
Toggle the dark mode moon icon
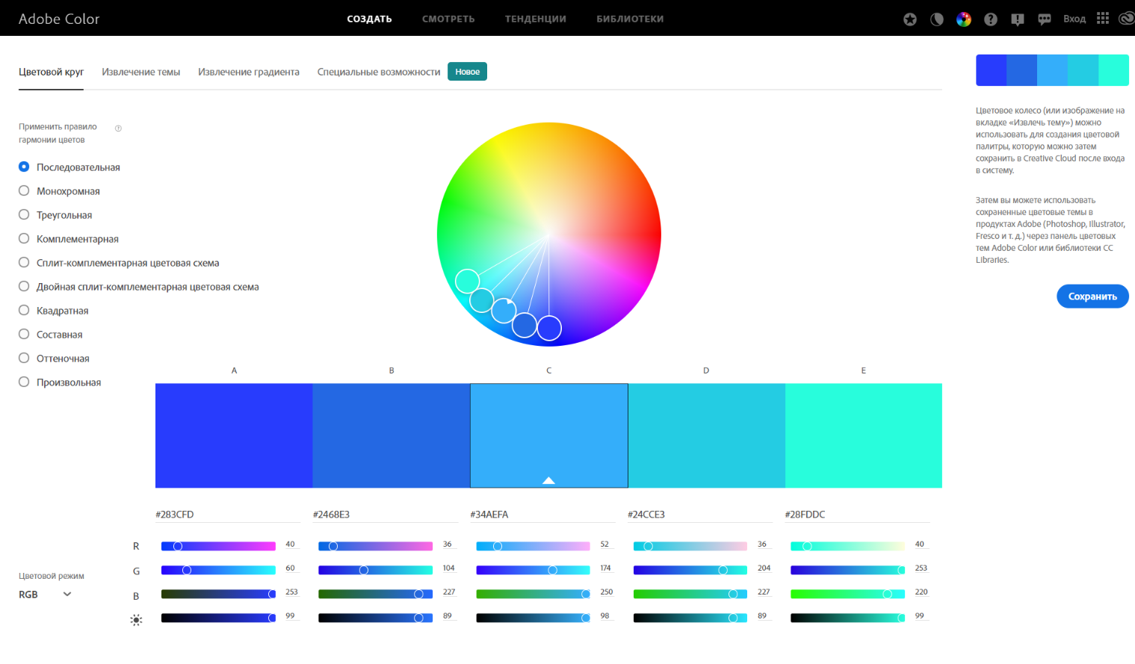[936, 19]
